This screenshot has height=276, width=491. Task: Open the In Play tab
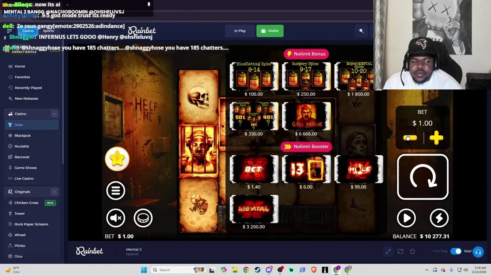[240, 31]
